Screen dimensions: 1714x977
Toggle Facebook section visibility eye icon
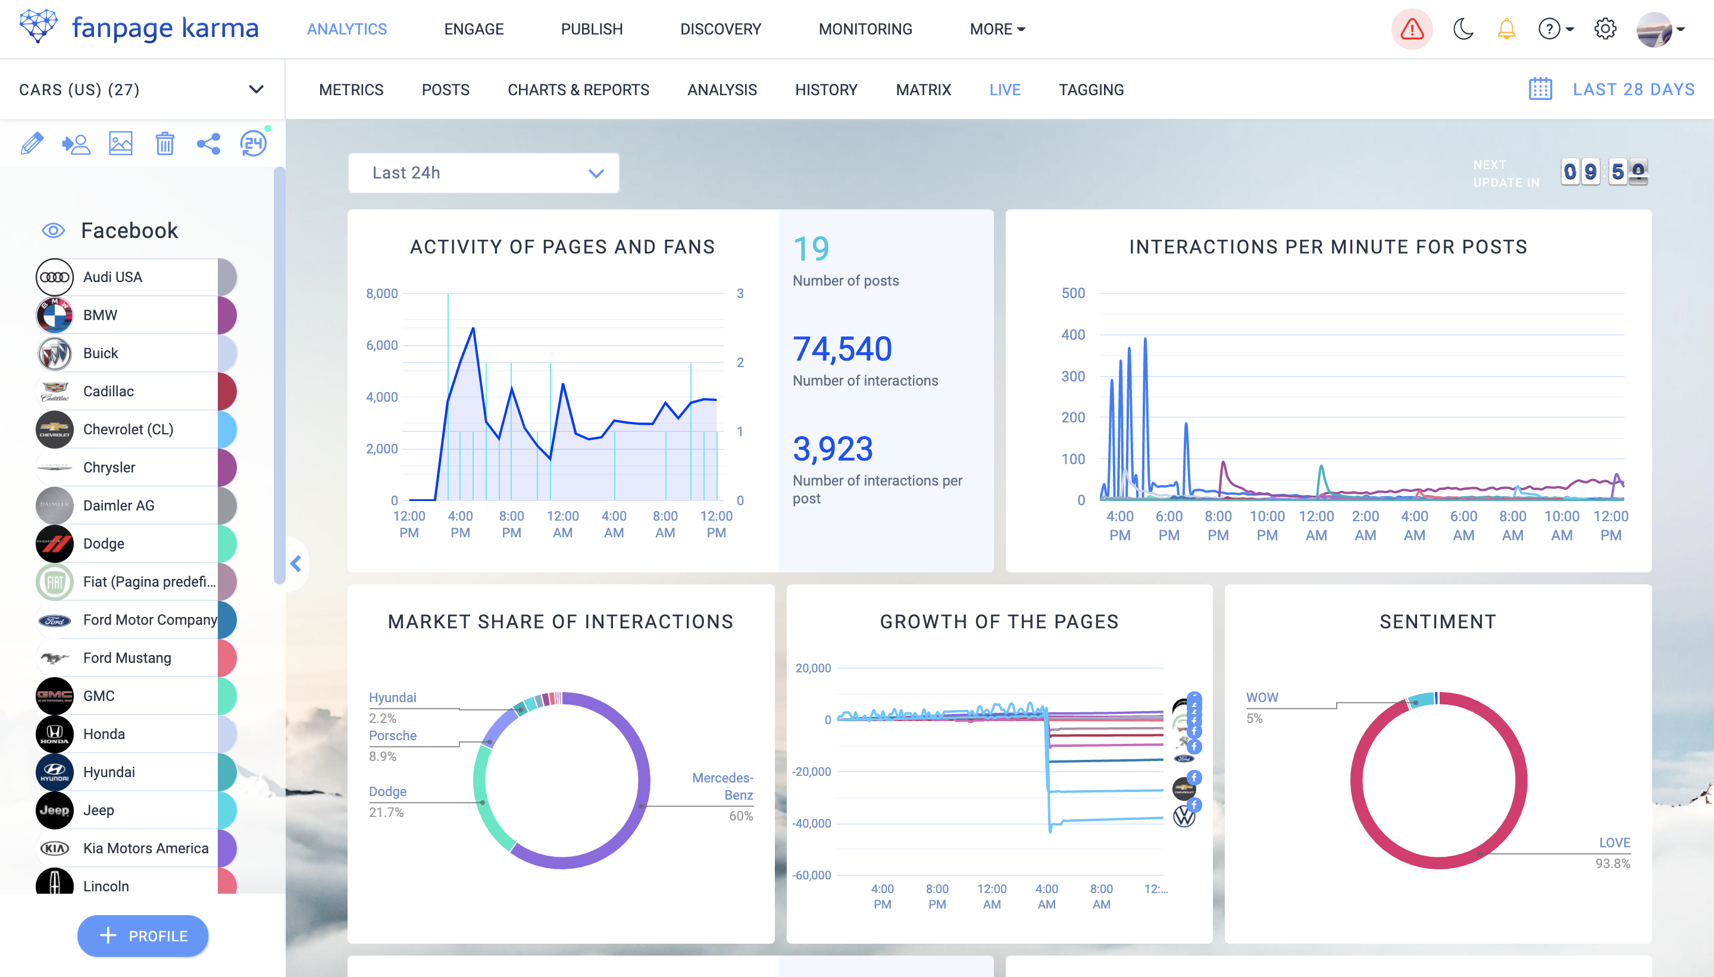[x=54, y=231]
